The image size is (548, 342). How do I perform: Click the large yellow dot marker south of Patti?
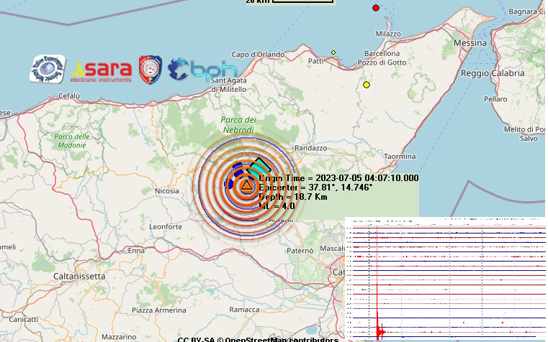tap(367, 85)
